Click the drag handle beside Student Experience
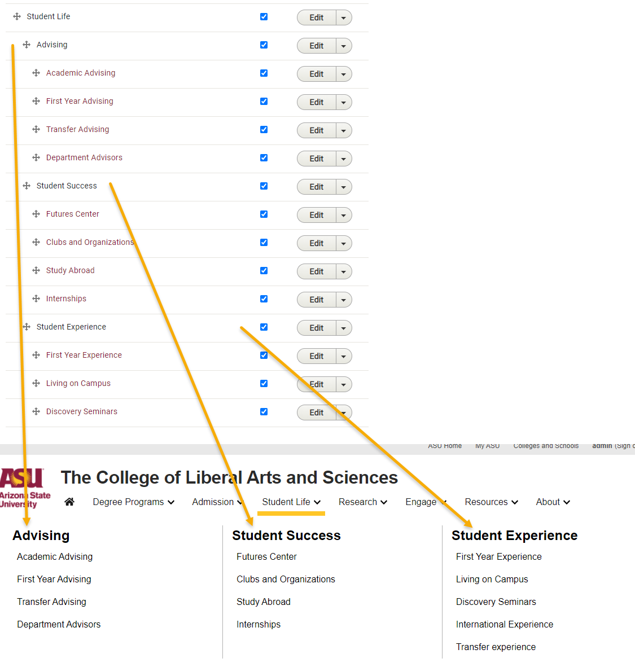 (27, 327)
